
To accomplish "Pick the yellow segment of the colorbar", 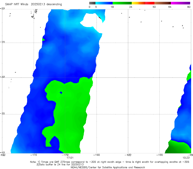I will point(135,3).
